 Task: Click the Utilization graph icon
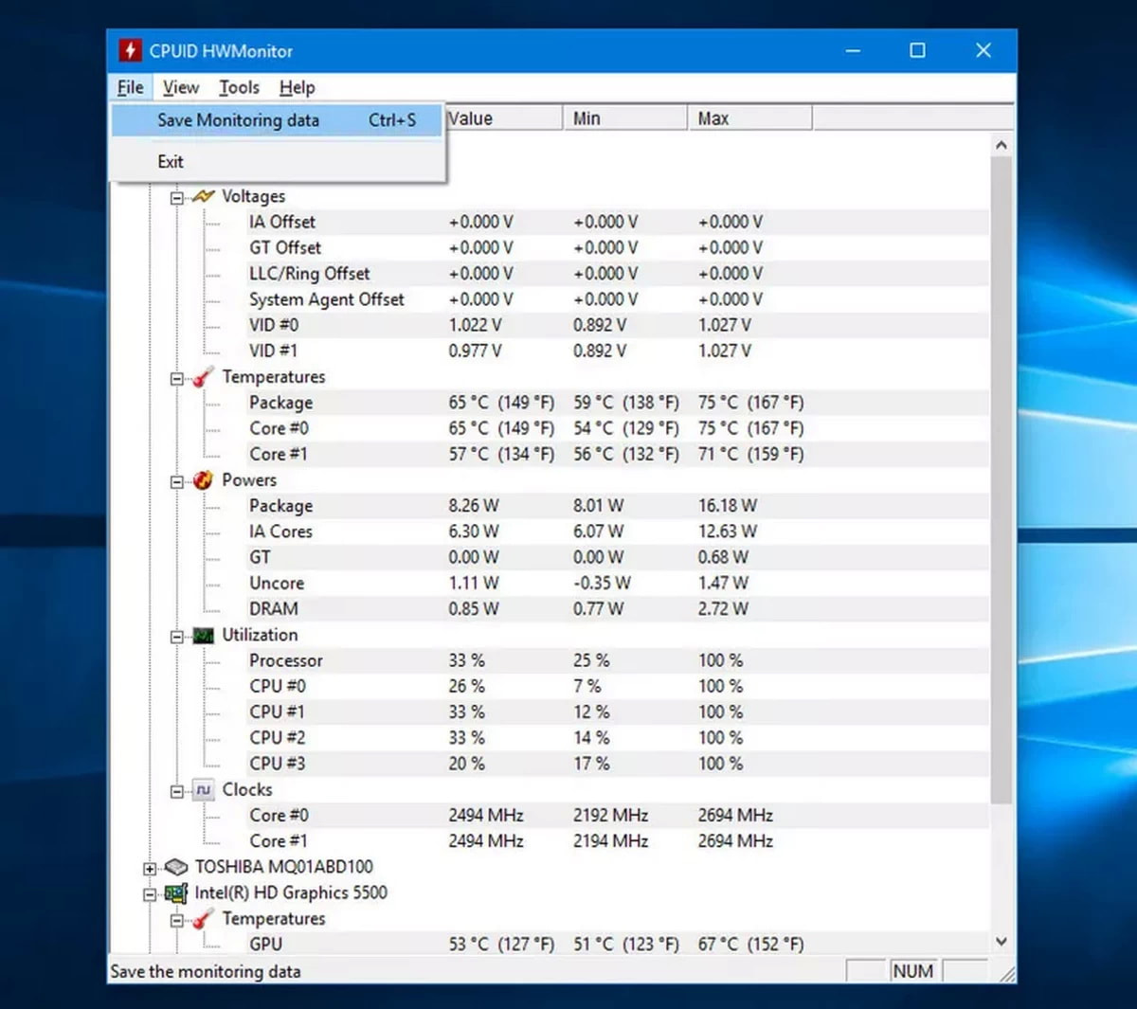[202, 635]
